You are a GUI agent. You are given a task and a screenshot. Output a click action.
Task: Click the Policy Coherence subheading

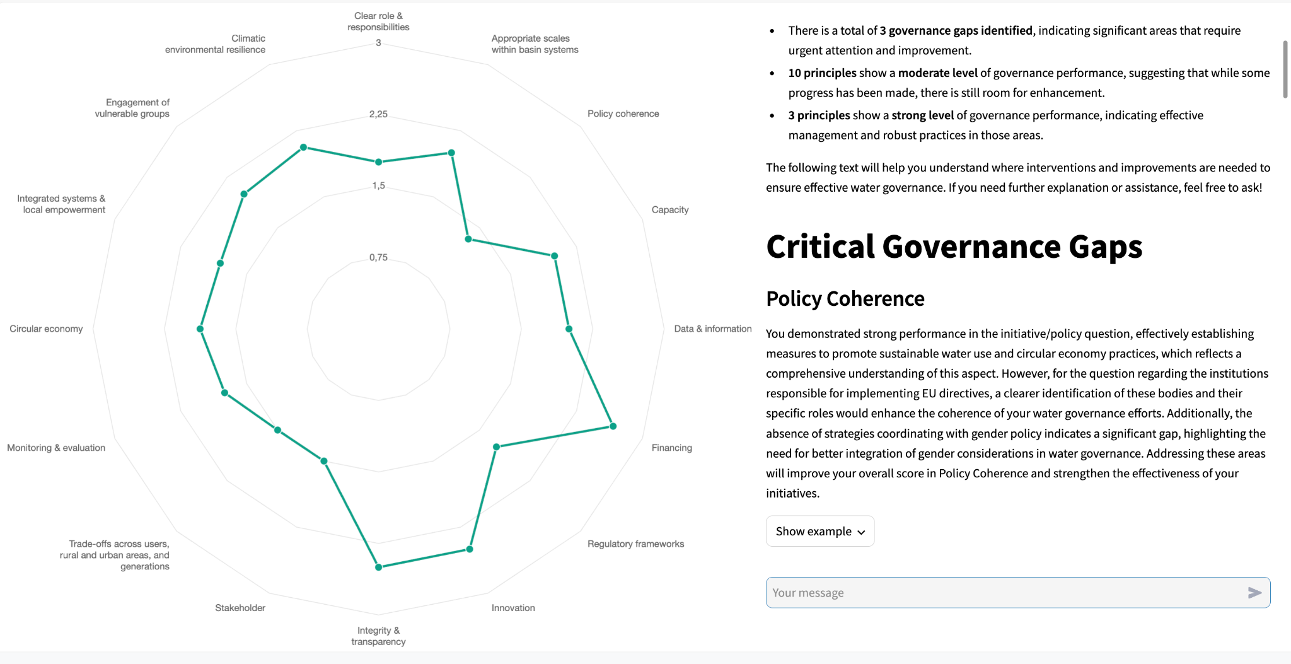(845, 299)
